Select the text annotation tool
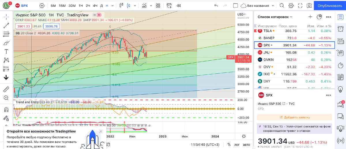The height and width of the screenshot is (149, 346). pos(6,52)
